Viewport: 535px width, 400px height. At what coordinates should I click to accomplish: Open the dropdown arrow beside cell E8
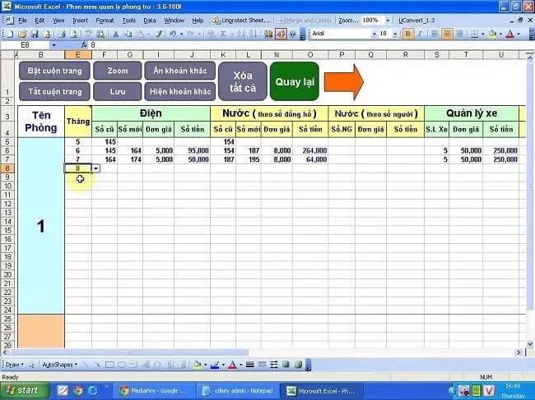tap(96, 168)
